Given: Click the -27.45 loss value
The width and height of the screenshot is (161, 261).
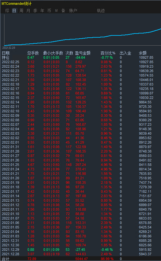Looking at the screenshot, I should click(x=80, y=250).
